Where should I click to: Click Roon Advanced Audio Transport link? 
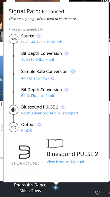click(x=50, y=113)
